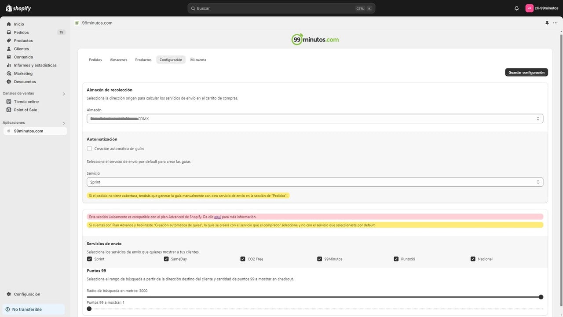This screenshot has width=563, height=317.
Task: Click the Radio de búsqueda slider handle
Action: [541, 297]
